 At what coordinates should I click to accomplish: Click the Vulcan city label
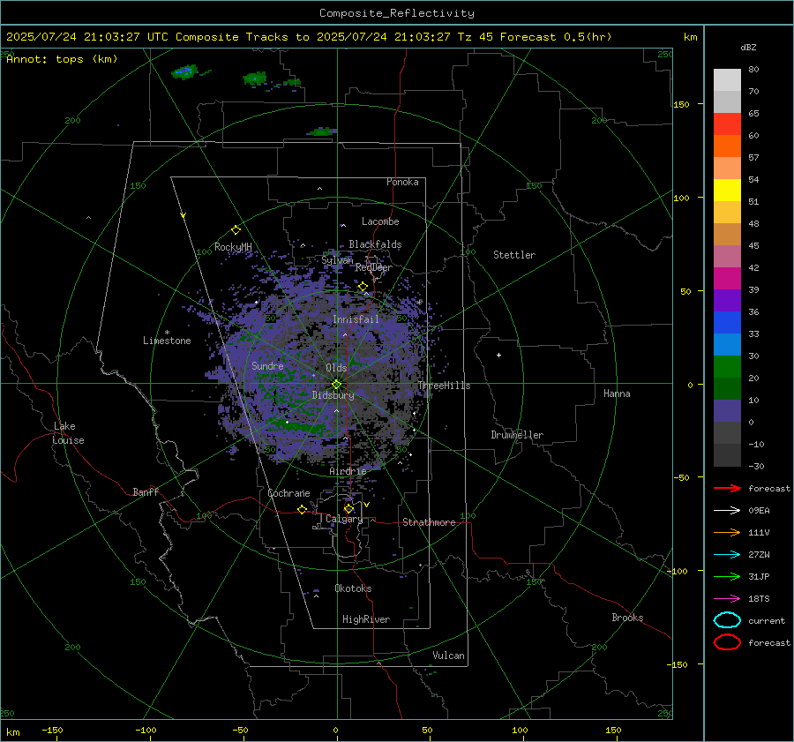448,656
